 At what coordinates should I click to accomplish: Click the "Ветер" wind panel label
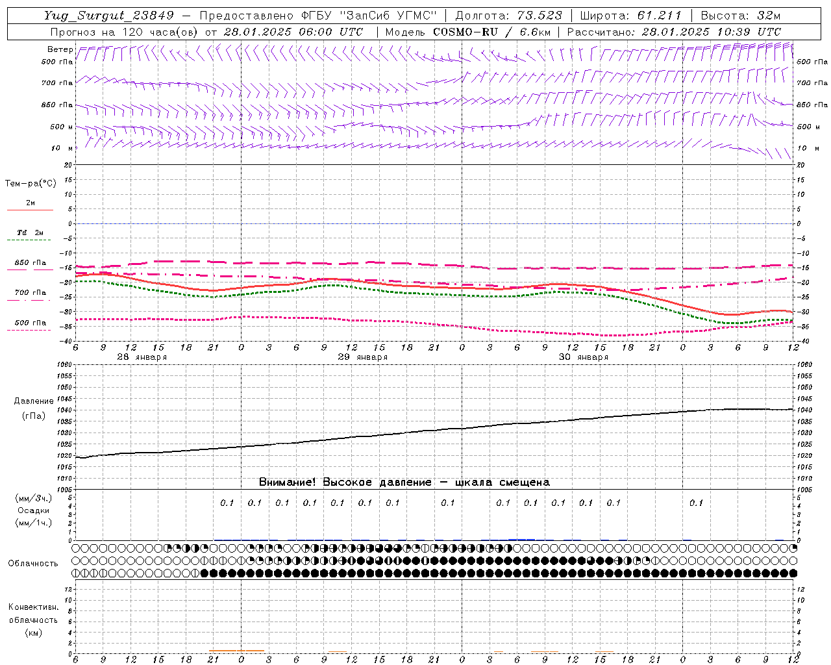(60, 49)
